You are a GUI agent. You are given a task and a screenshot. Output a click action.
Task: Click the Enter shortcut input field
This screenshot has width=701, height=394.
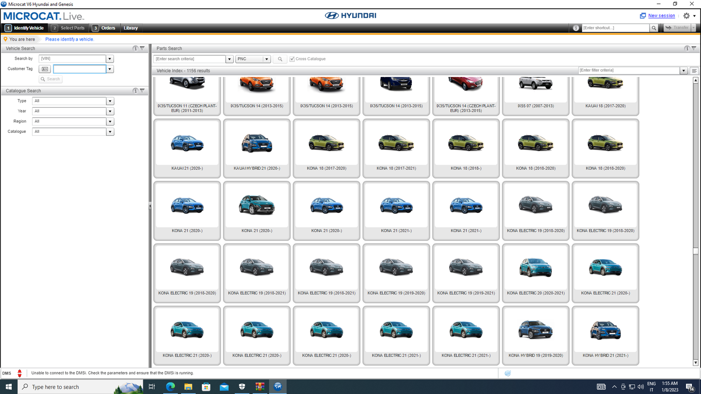coord(615,28)
